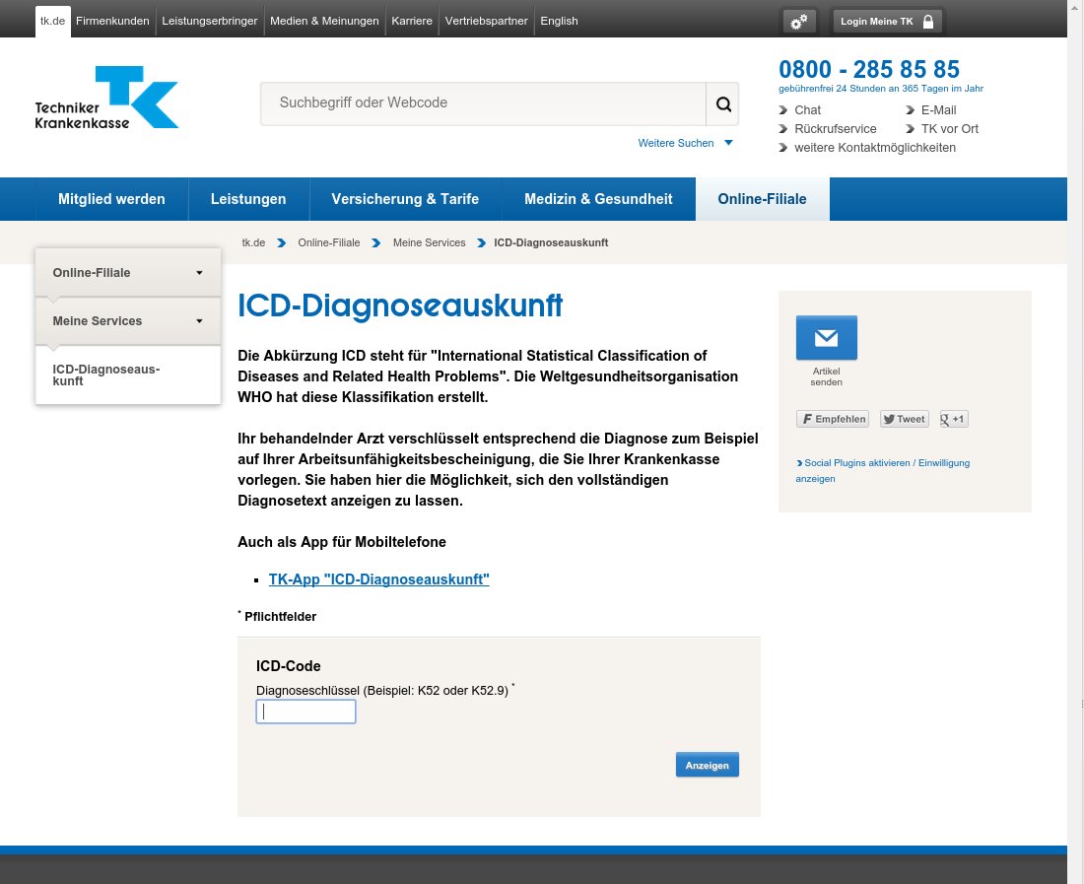This screenshot has width=1084, height=884.
Task: Select the tk.de top tab
Action: pos(52,22)
